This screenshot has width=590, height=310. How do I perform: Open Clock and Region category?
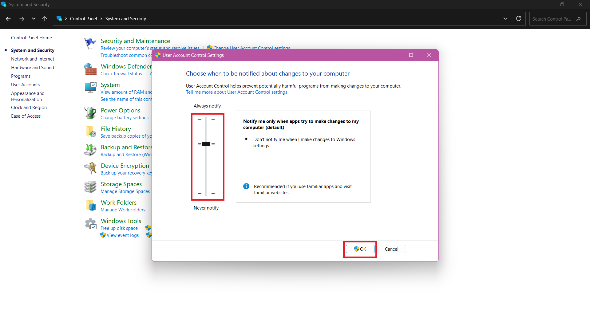pos(29,108)
